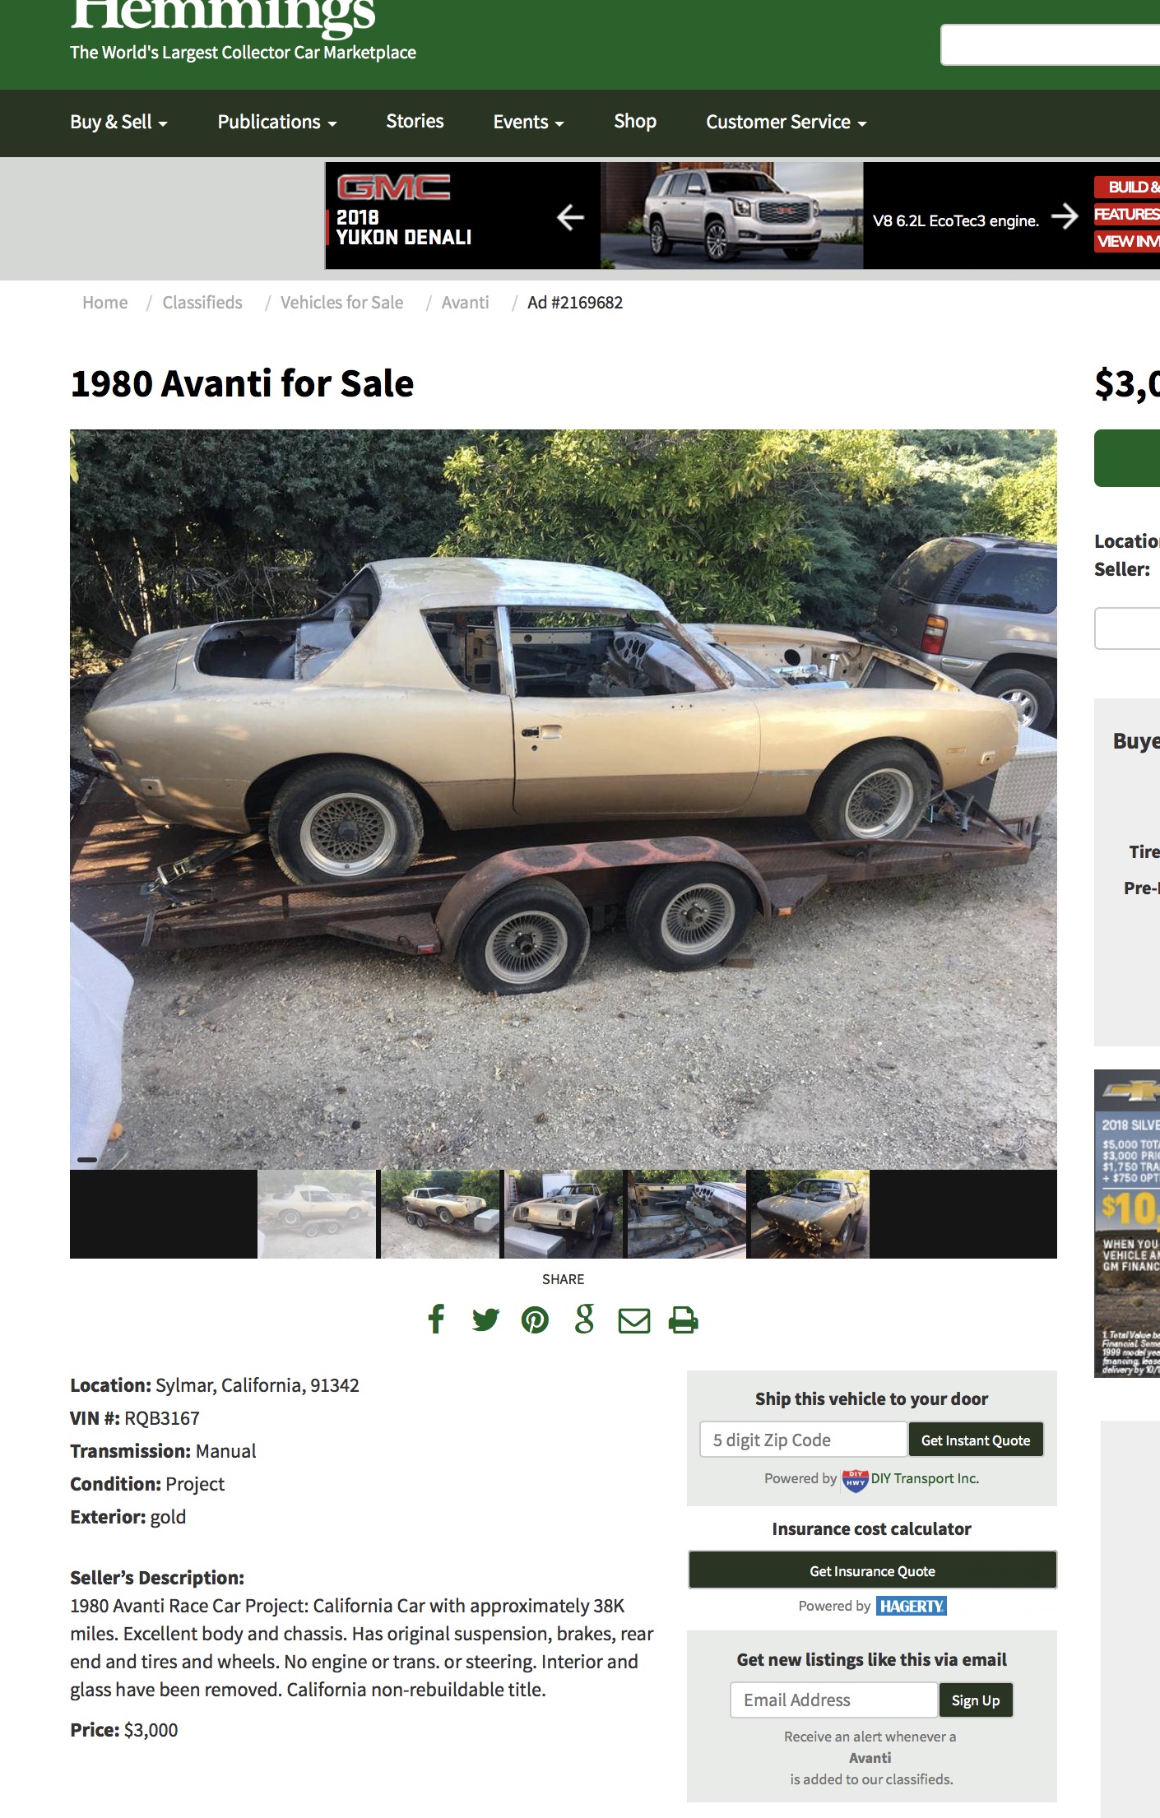Click Get Instant Quote button

click(x=976, y=1440)
